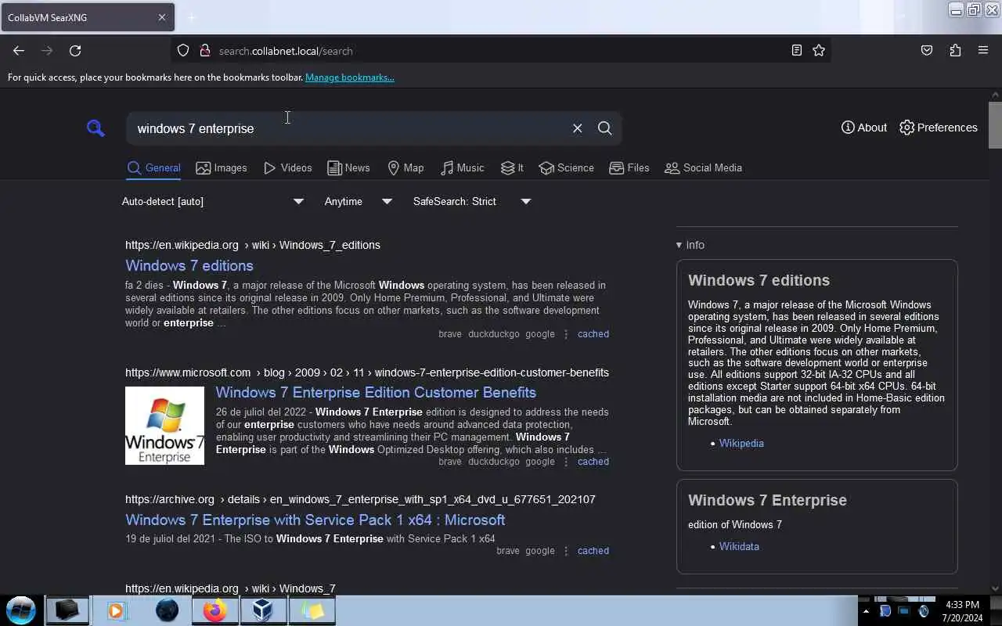The image size is (1002, 626).
Task: Open the dark globe taskbar icon
Action: pos(167,610)
